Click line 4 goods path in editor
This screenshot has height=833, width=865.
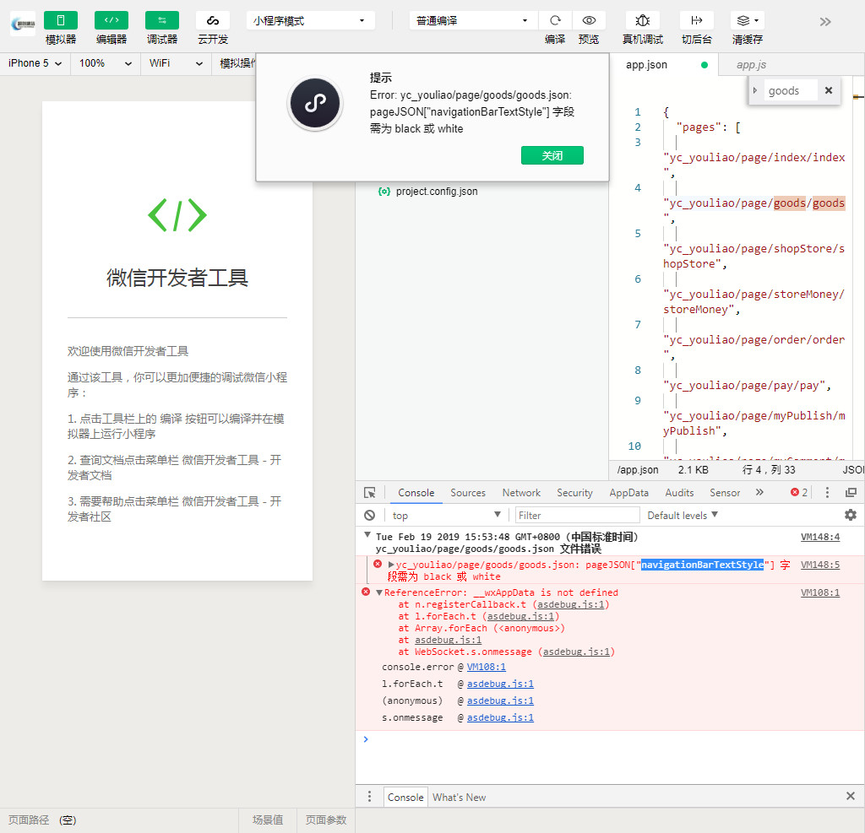click(x=756, y=203)
